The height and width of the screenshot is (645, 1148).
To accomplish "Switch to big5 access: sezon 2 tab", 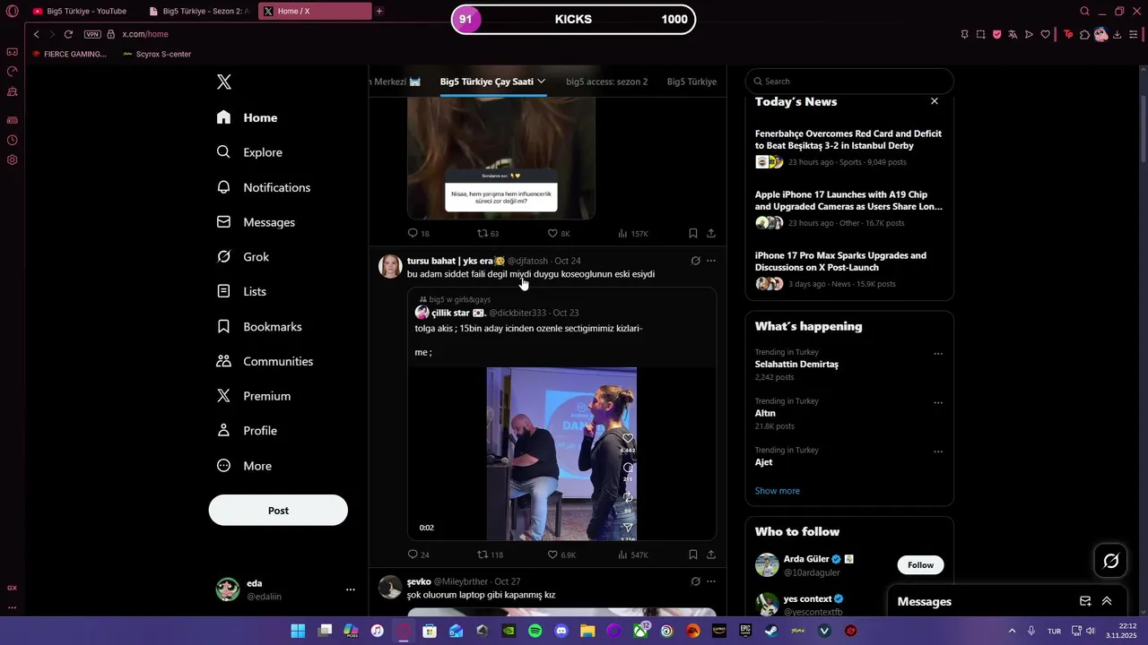I will point(606,82).
